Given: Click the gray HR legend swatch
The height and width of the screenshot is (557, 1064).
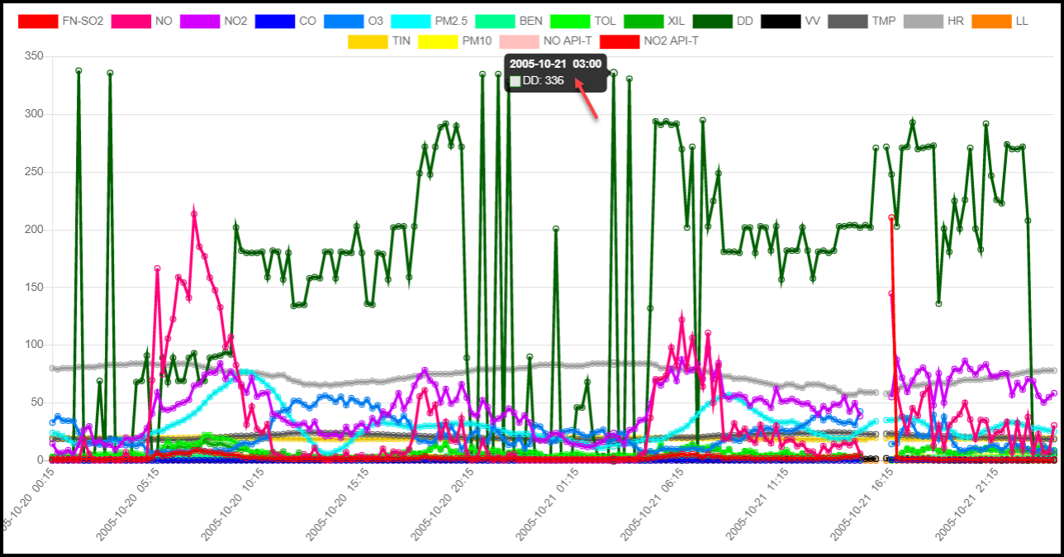Looking at the screenshot, I should [924, 21].
